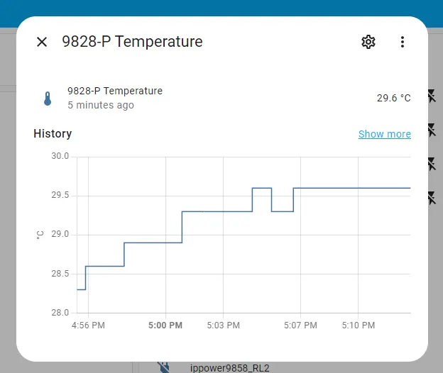Select the 5:03 PM time axis label

click(223, 325)
